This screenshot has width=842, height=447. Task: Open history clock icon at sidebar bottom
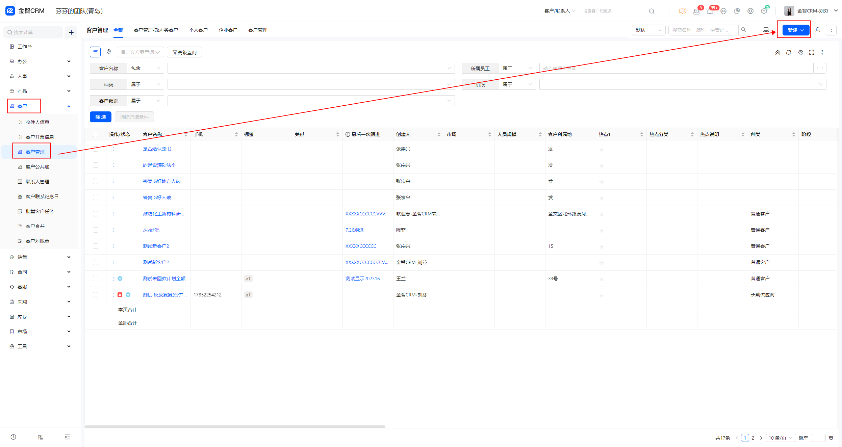(x=14, y=437)
